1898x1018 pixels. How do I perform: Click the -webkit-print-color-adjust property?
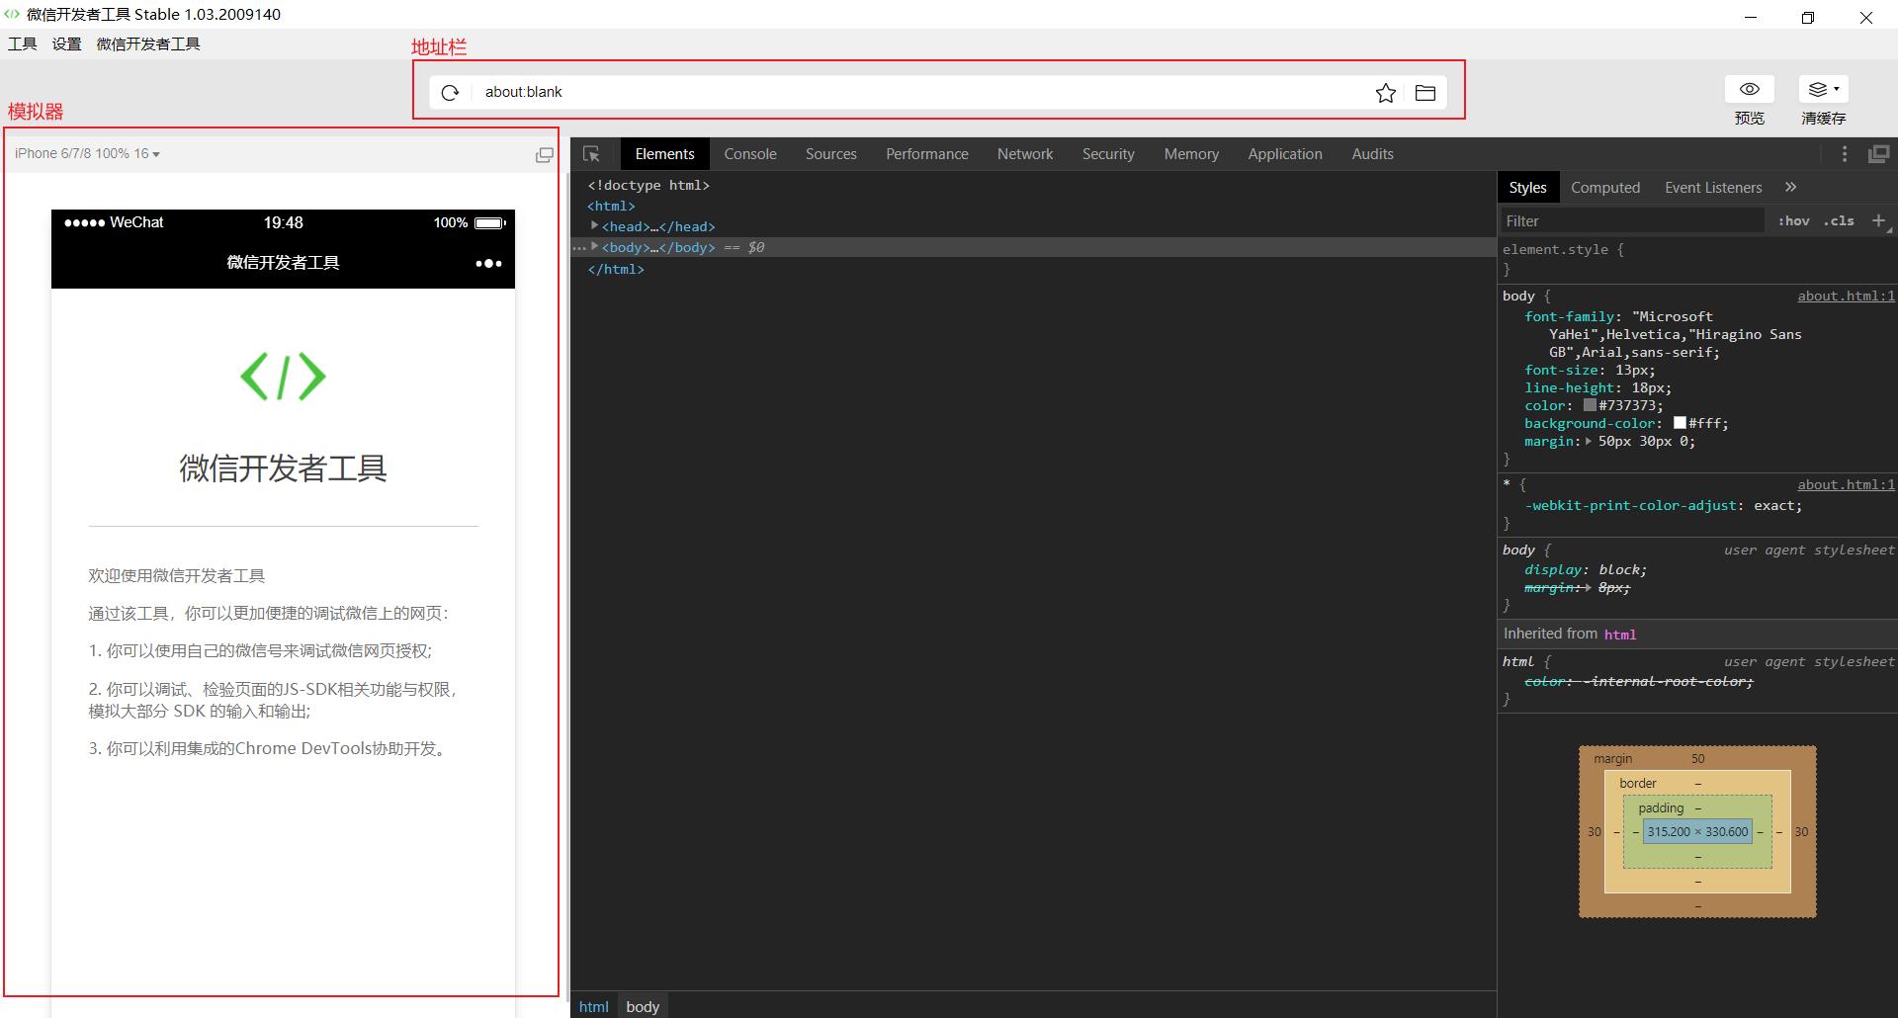pyautogui.click(x=1630, y=505)
